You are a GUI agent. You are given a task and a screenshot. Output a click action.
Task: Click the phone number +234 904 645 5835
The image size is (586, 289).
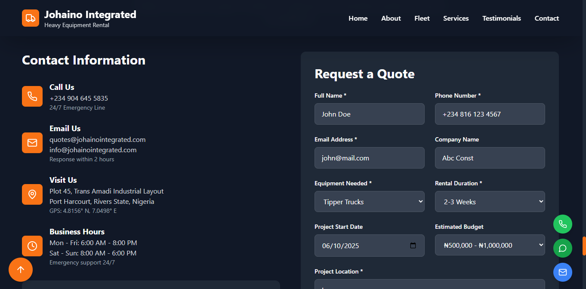coord(78,98)
